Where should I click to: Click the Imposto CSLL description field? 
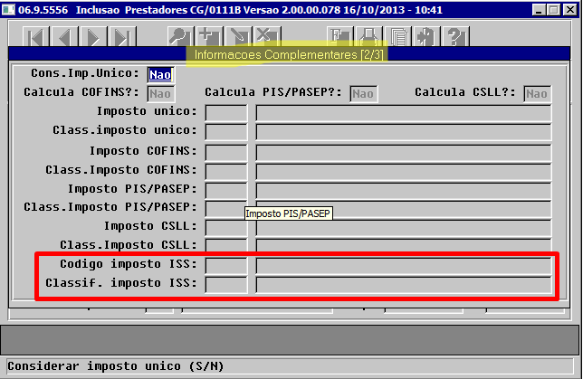coord(404,228)
